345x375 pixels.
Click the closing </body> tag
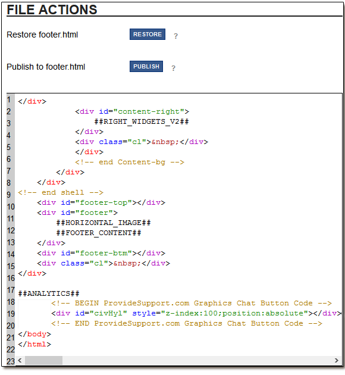34,334
